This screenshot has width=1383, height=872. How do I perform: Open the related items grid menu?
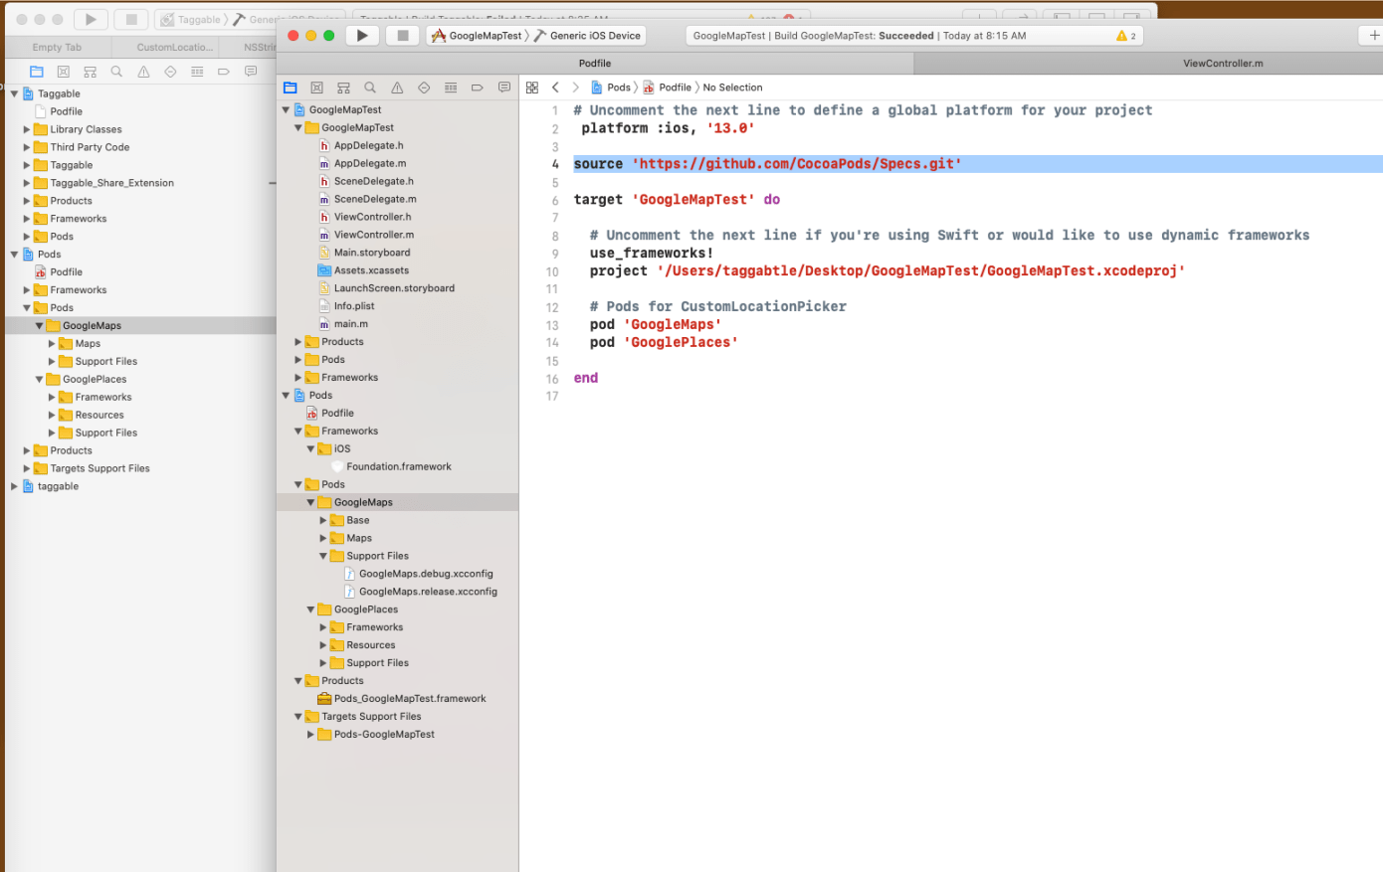532,87
